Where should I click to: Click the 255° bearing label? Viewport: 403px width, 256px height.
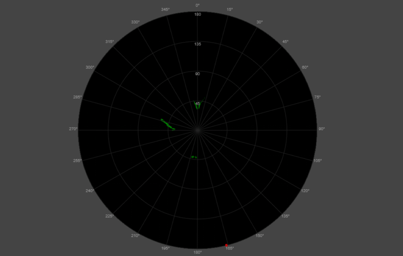77,160
